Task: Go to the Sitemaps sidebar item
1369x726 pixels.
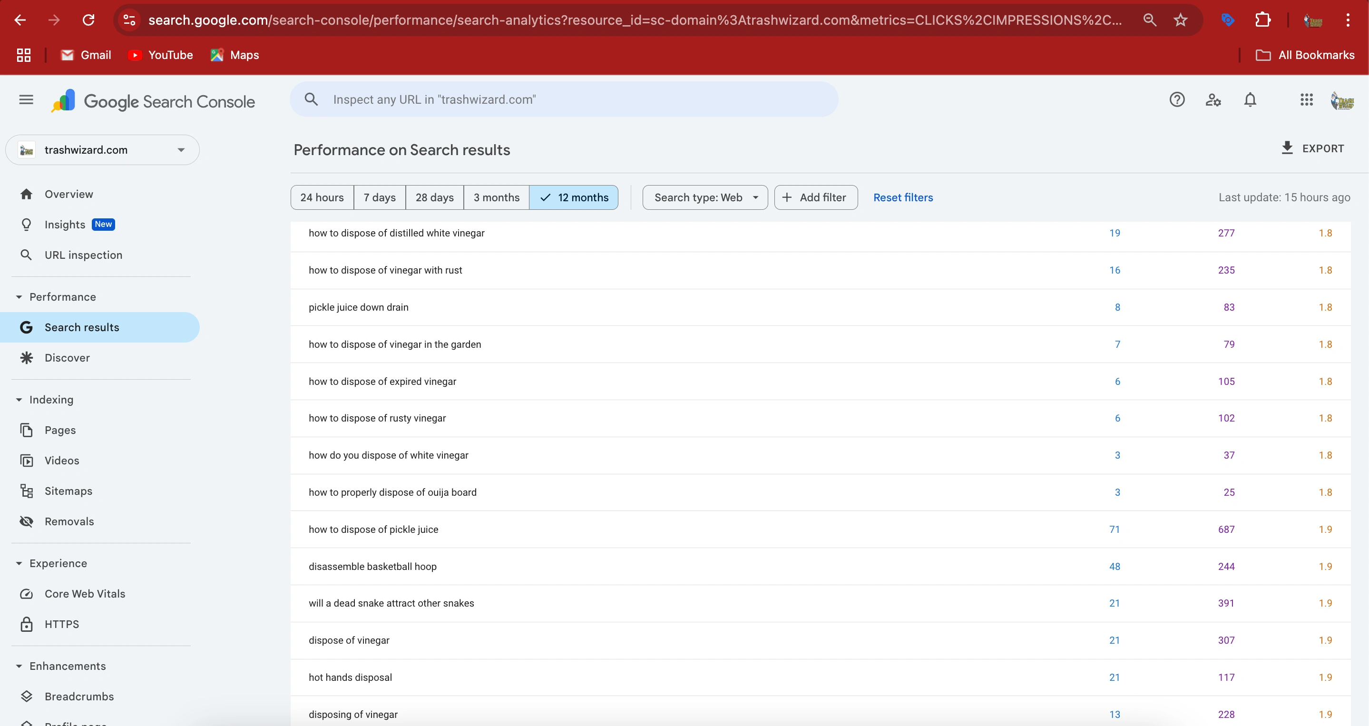Action: click(68, 491)
